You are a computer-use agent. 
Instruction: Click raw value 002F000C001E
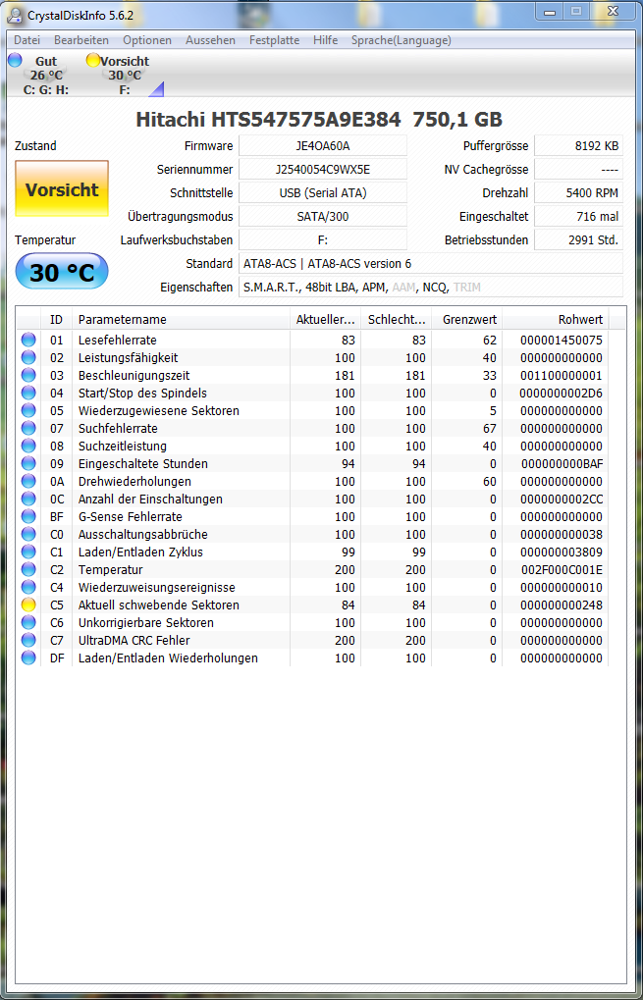click(562, 569)
